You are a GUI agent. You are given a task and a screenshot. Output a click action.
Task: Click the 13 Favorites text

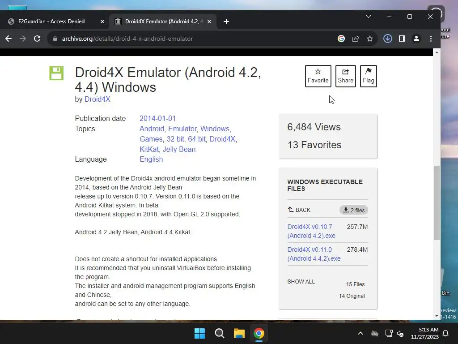314,145
